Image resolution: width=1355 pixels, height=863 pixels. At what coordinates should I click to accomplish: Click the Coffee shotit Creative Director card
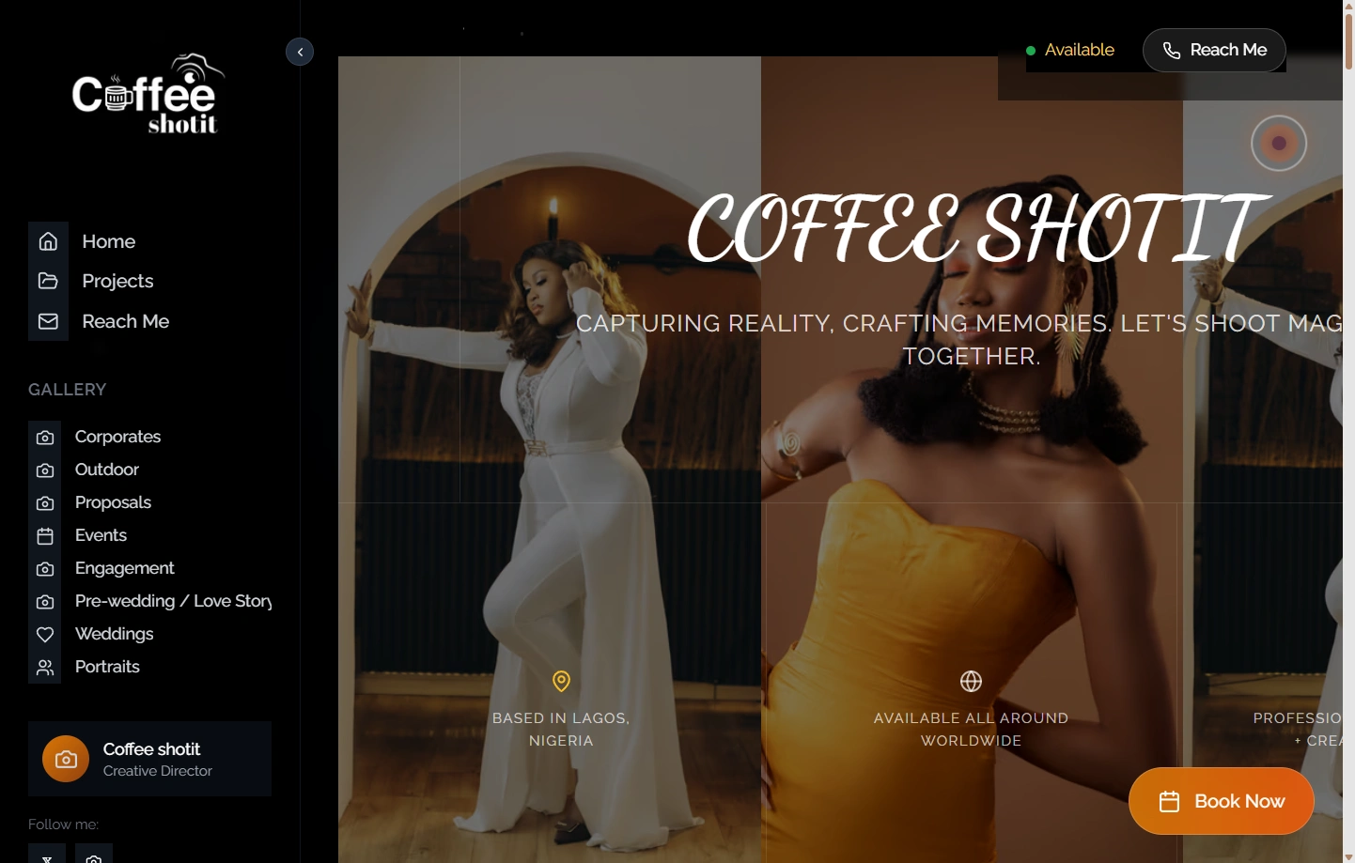[x=149, y=759]
